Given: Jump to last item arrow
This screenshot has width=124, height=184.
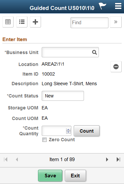Looking at the screenshot, I should pos(118,159).
